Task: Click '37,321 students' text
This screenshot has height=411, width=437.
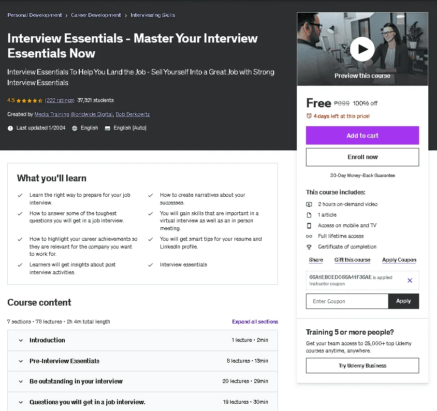Action: point(96,101)
